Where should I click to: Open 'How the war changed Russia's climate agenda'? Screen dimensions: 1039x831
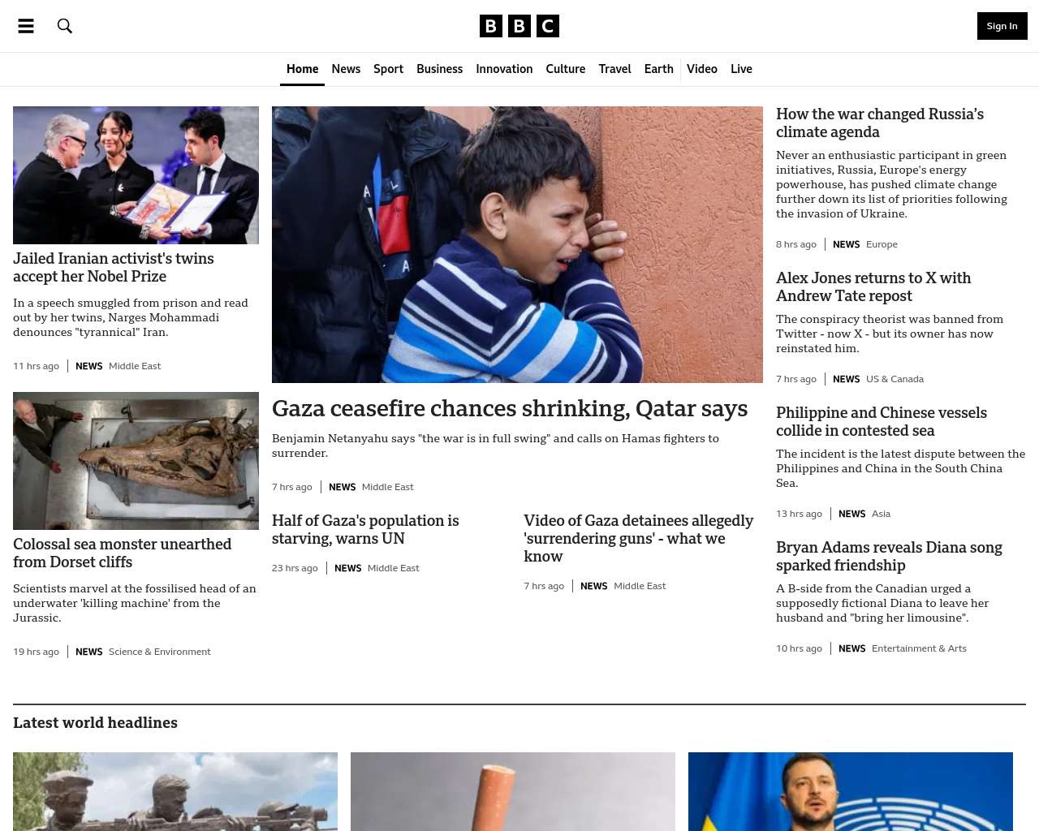pos(880,123)
